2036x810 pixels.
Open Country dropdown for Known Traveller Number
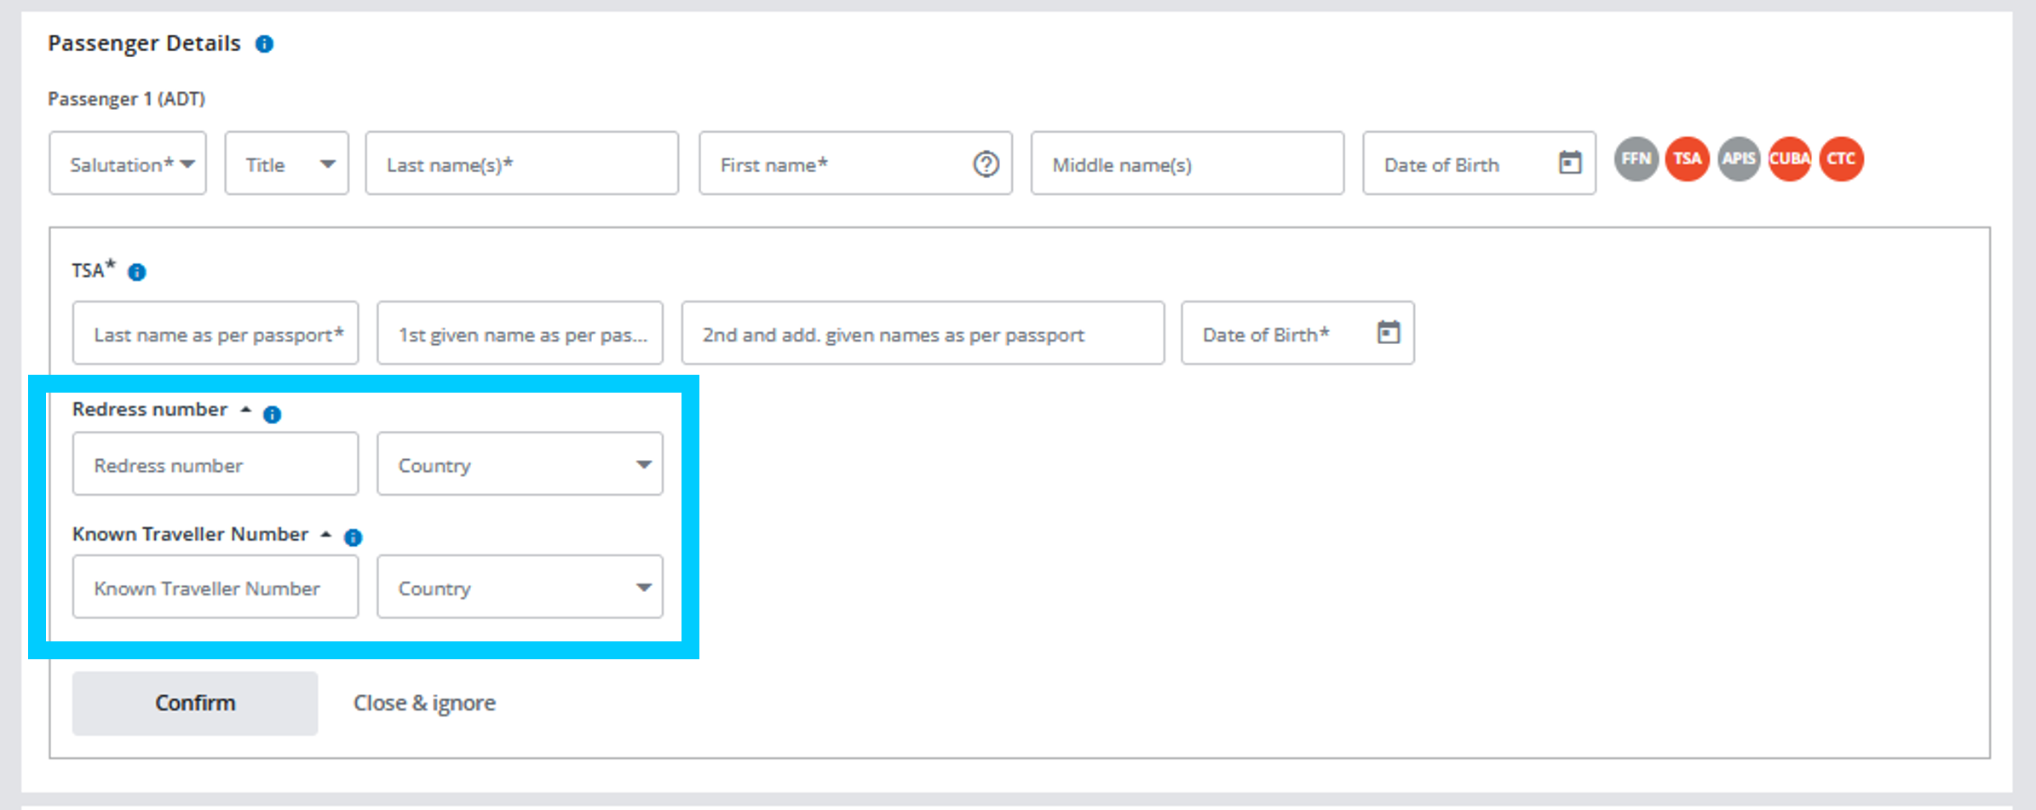(x=520, y=587)
